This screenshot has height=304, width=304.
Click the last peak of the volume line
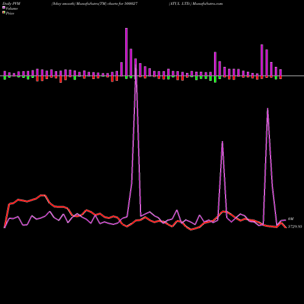click(x=268, y=109)
